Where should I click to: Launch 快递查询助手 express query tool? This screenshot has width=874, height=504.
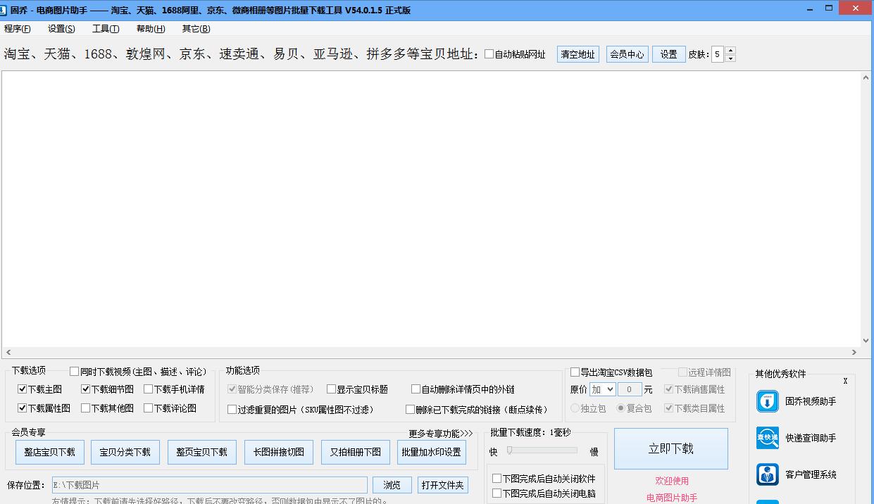coord(802,439)
